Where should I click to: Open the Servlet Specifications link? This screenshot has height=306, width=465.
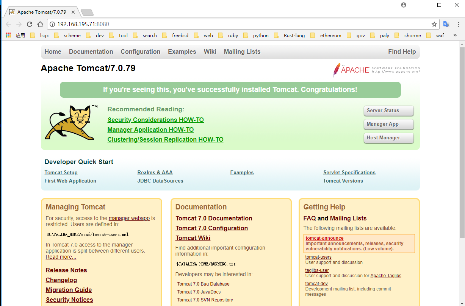[x=349, y=173]
